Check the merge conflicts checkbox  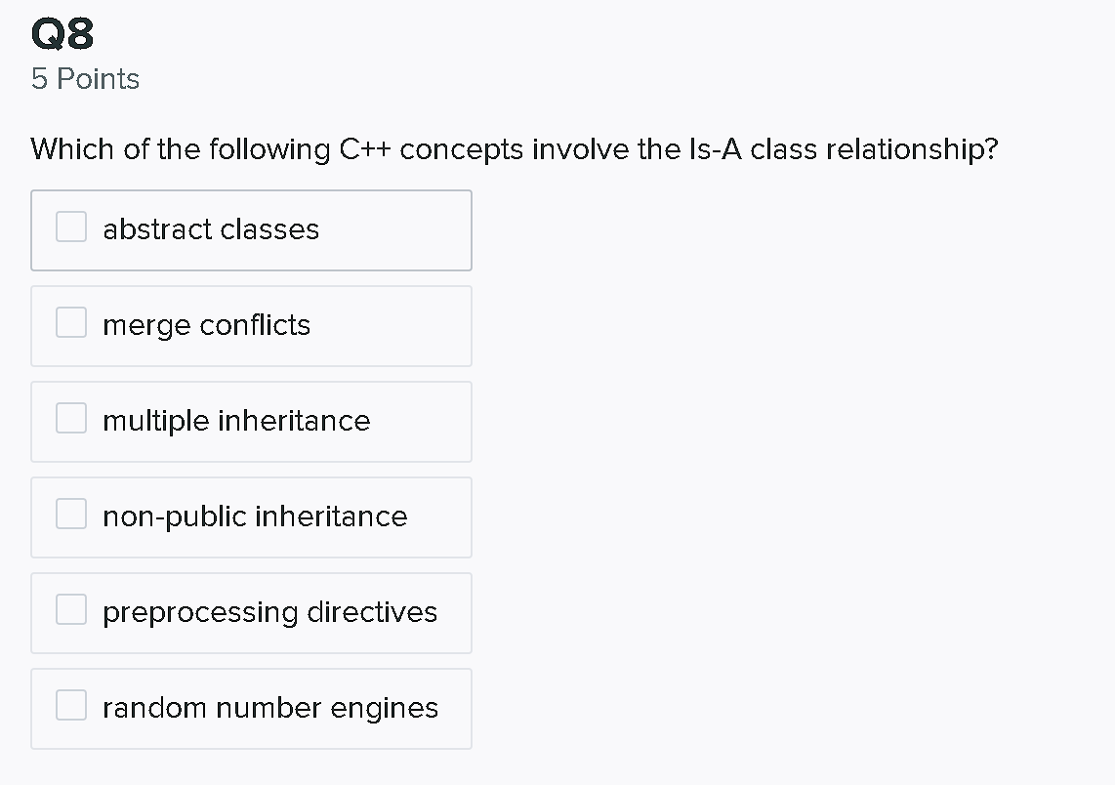click(70, 321)
